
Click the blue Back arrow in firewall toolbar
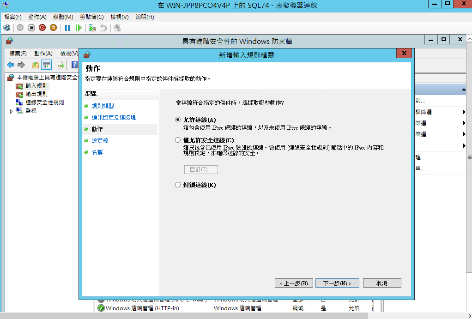tap(11, 65)
